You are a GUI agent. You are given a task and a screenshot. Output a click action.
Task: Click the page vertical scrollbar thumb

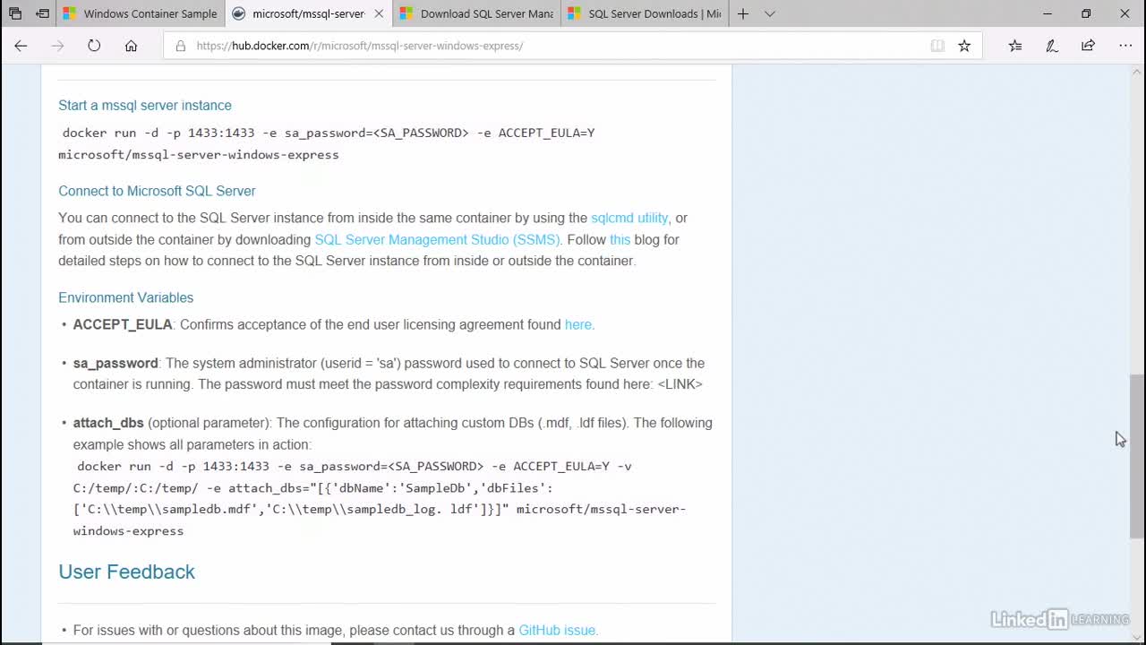coord(1137,456)
